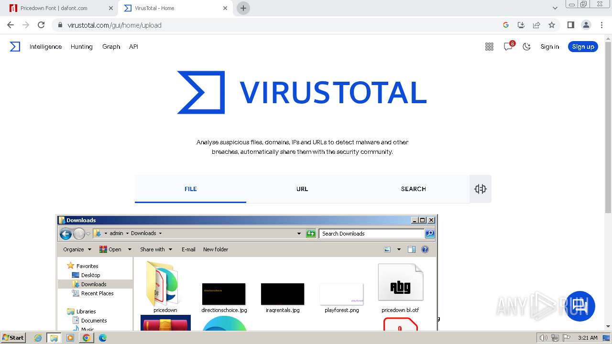Open the API menu item
This screenshot has width=612, height=344.
[x=133, y=46]
